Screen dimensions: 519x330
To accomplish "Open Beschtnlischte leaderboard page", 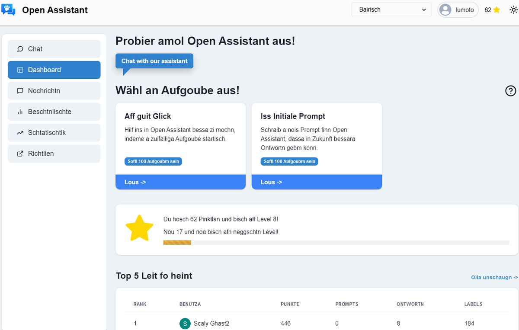I will [x=54, y=112].
